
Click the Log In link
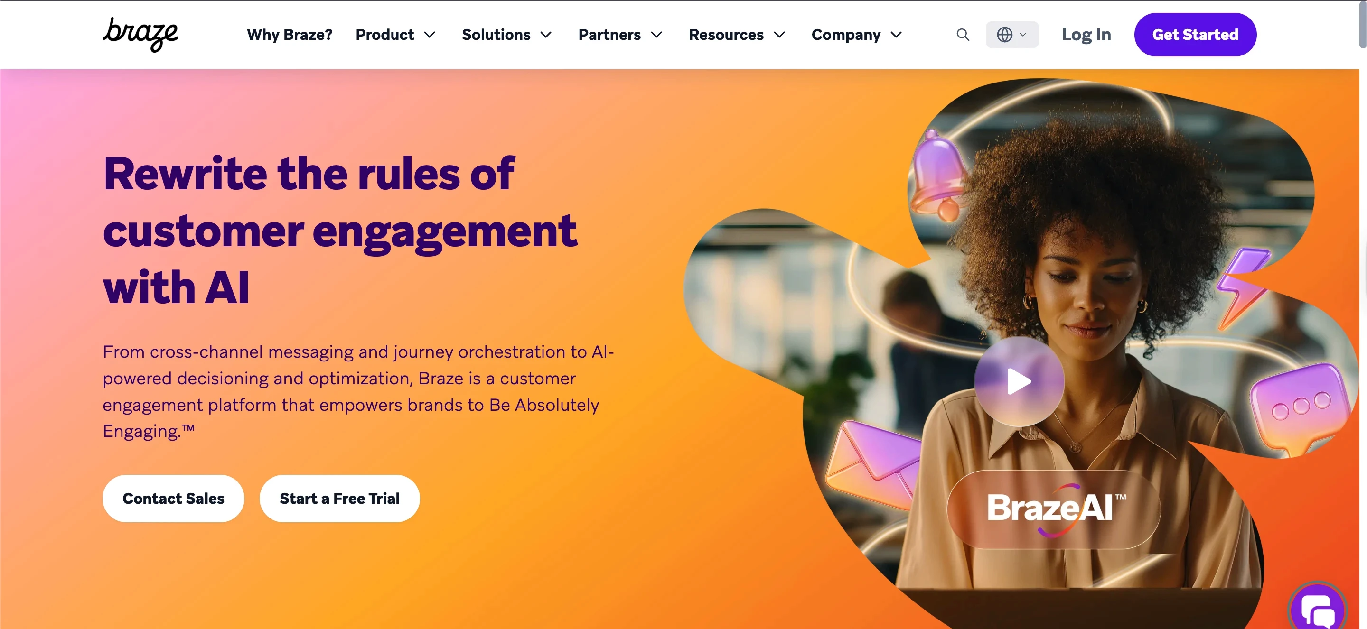click(x=1086, y=35)
